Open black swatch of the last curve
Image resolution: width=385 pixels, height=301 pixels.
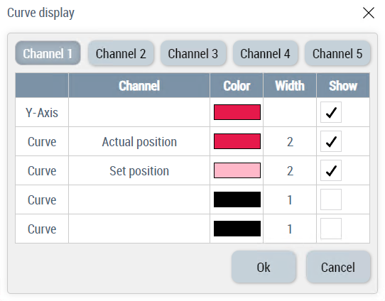pos(237,229)
